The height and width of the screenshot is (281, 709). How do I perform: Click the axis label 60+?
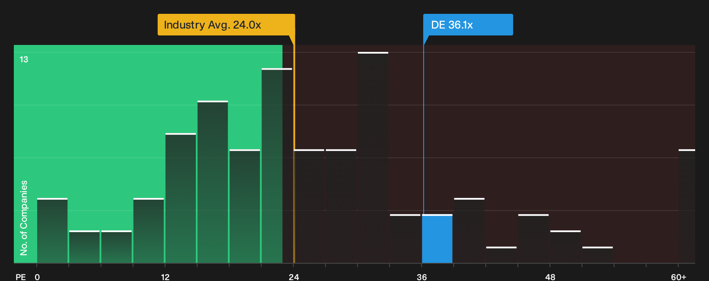(678, 277)
